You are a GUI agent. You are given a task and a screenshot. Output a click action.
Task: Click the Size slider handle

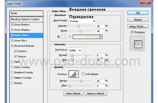pos(72,60)
